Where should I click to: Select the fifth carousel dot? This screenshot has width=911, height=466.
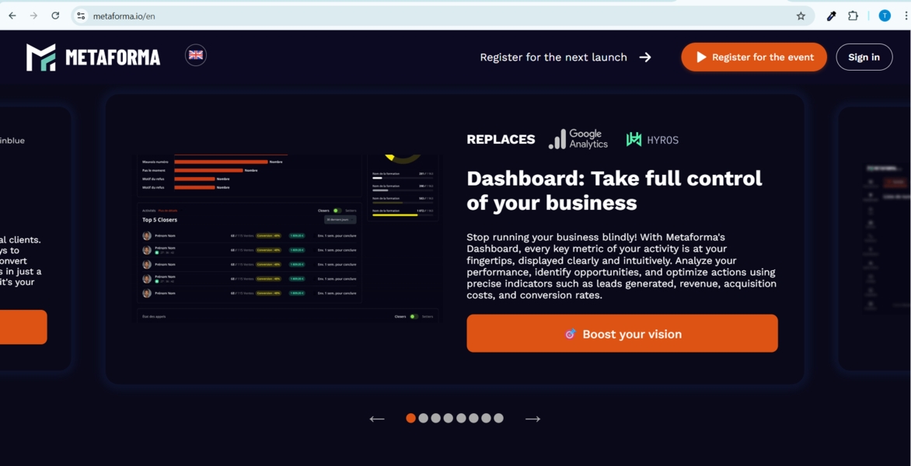coord(461,418)
